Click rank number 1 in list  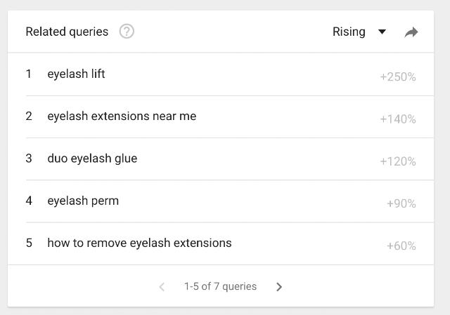pos(28,74)
